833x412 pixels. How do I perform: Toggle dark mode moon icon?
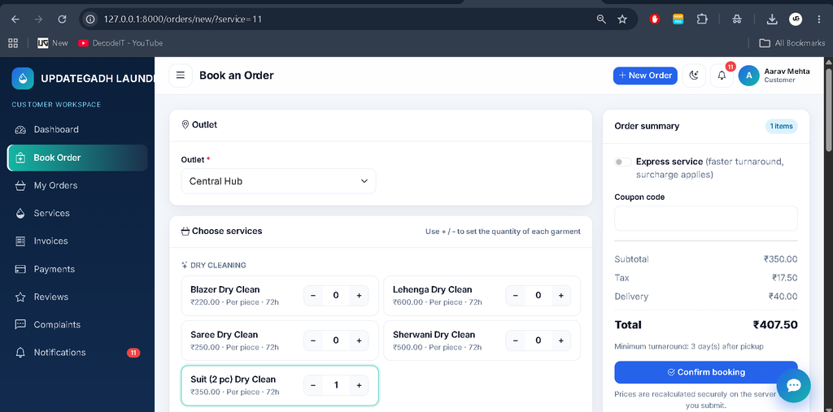coord(694,76)
